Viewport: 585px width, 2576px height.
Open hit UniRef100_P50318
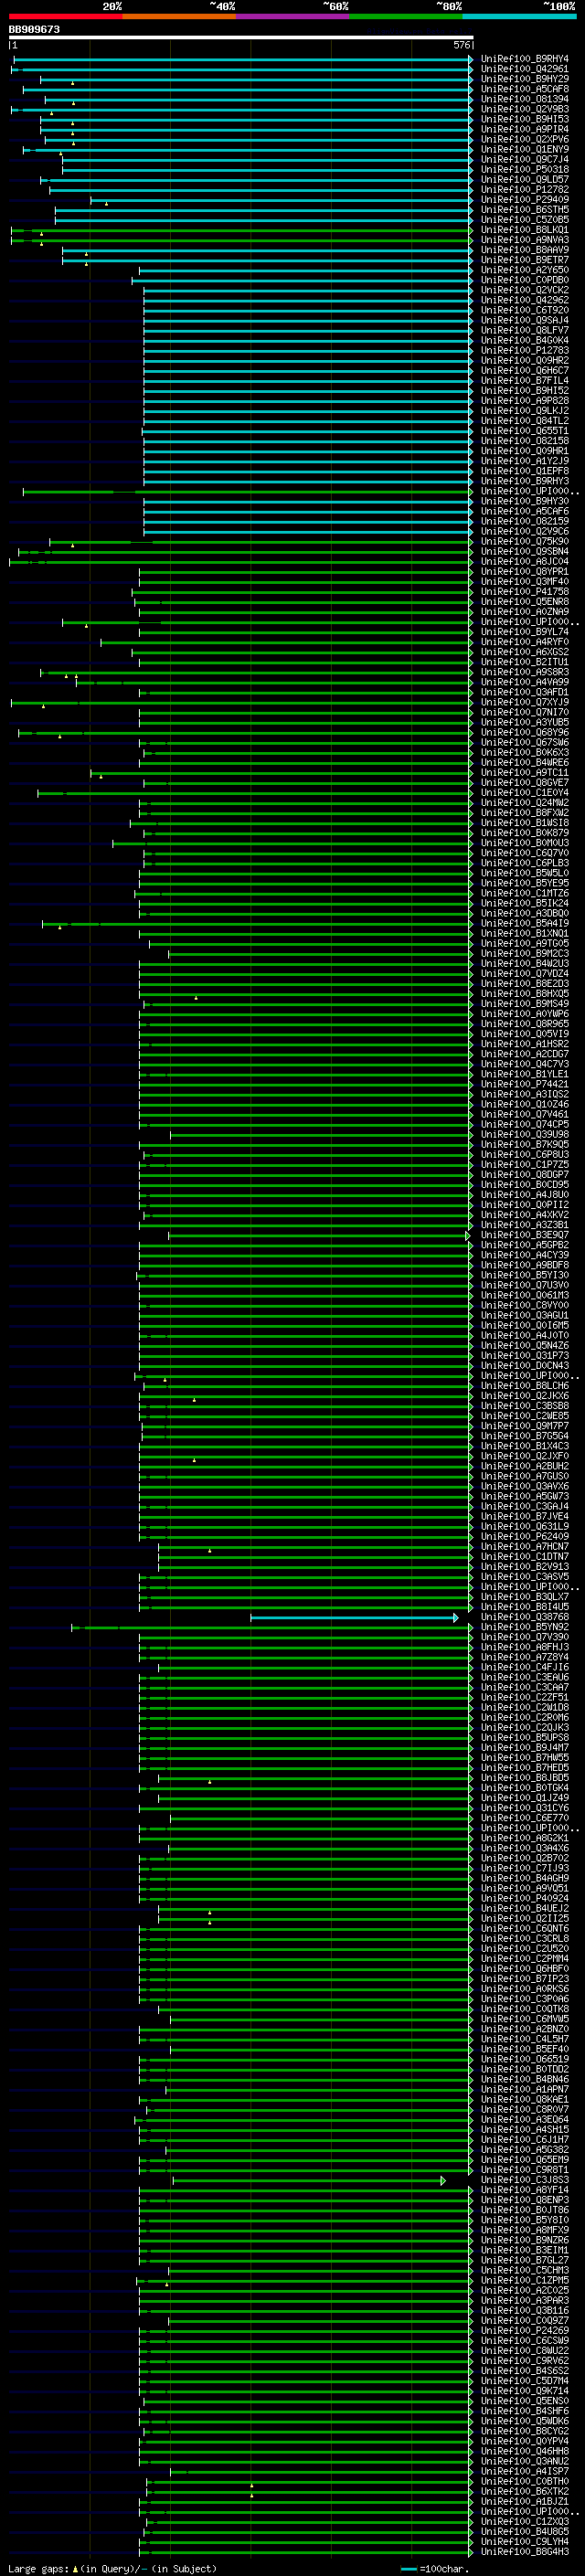(x=524, y=170)
